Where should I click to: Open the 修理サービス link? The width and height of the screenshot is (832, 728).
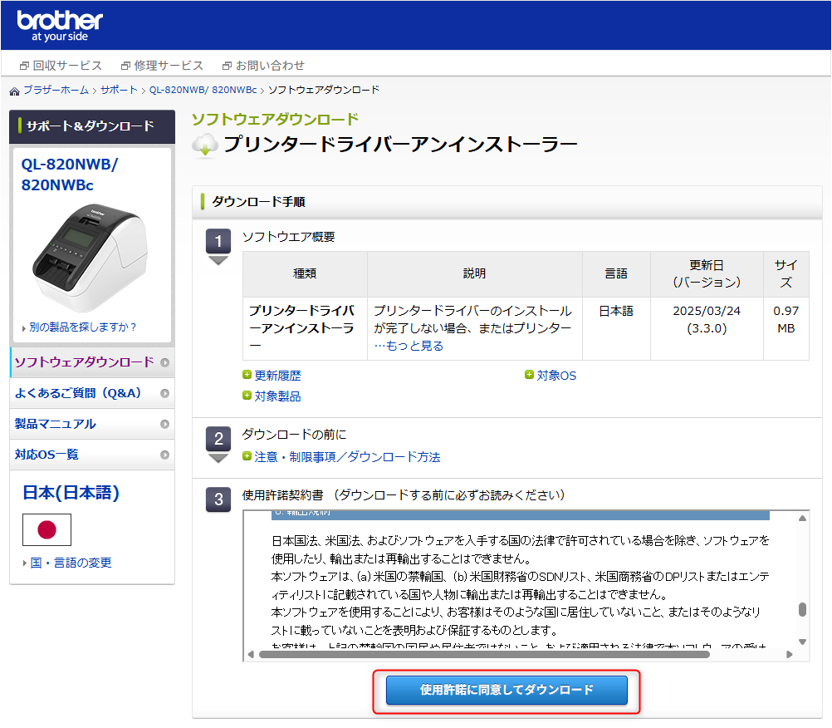point(162,66)
